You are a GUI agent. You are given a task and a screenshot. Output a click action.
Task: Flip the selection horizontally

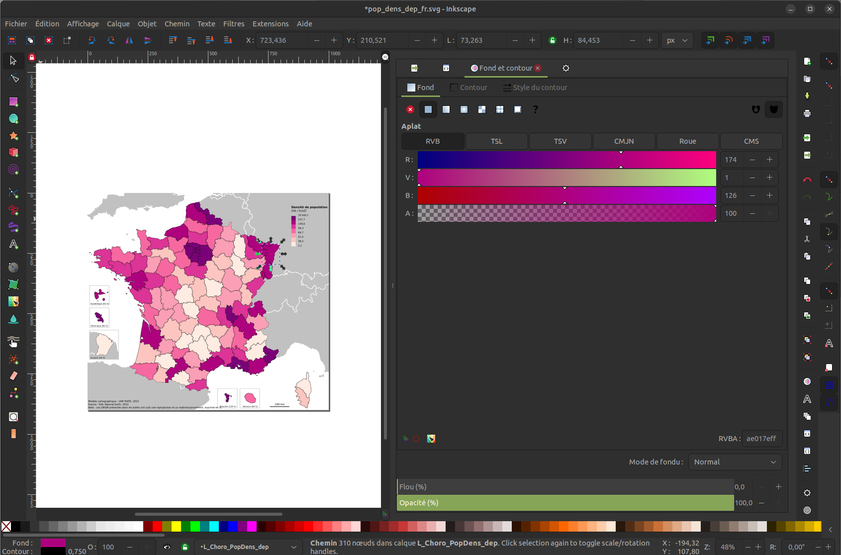coord(129,40)
